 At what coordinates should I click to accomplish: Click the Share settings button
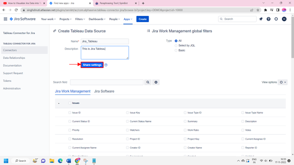[92, 65]
